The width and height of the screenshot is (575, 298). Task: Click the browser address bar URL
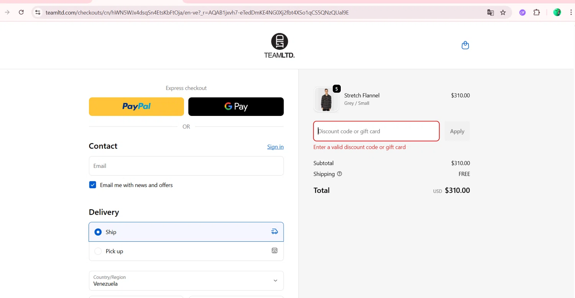[197, 12]
